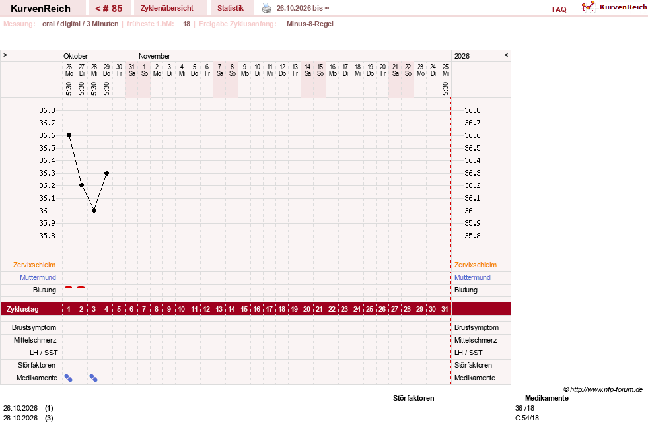Select the 36 temperature point on day 3
The image size is (648, 437).
(94, 210)
